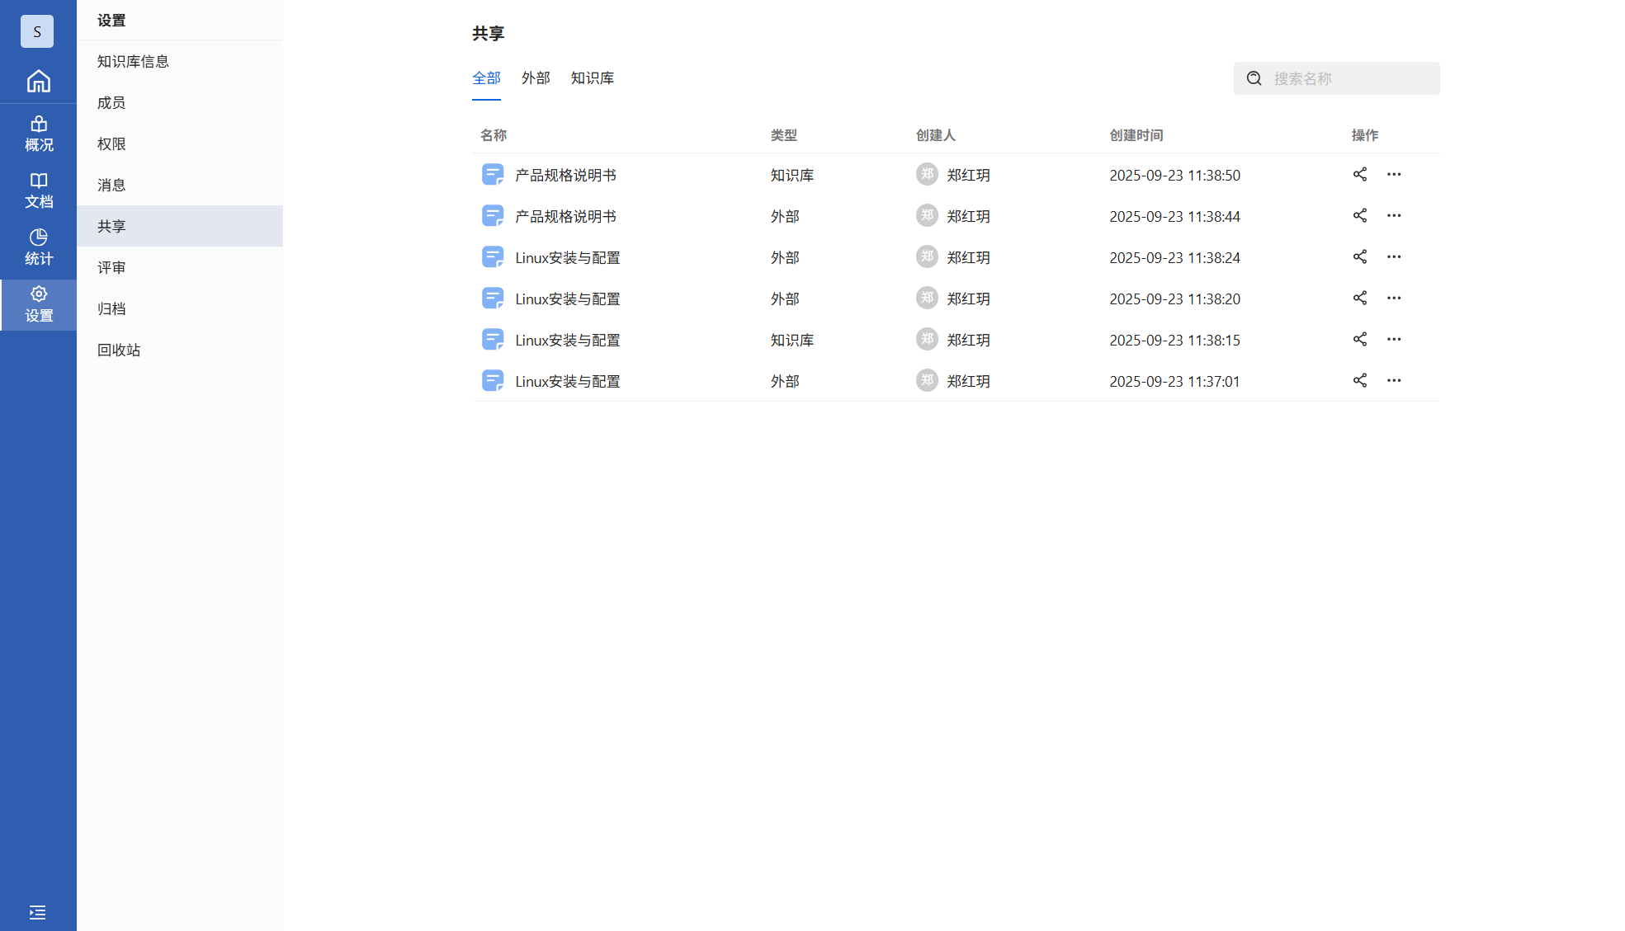Viewport: 1625px width, 931px height.
Task: Switch to the 知识库 tab
Action: (x=592, y=78)
